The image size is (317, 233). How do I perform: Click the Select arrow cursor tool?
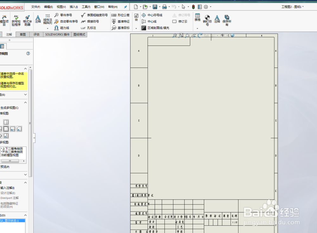pos(183,7)
